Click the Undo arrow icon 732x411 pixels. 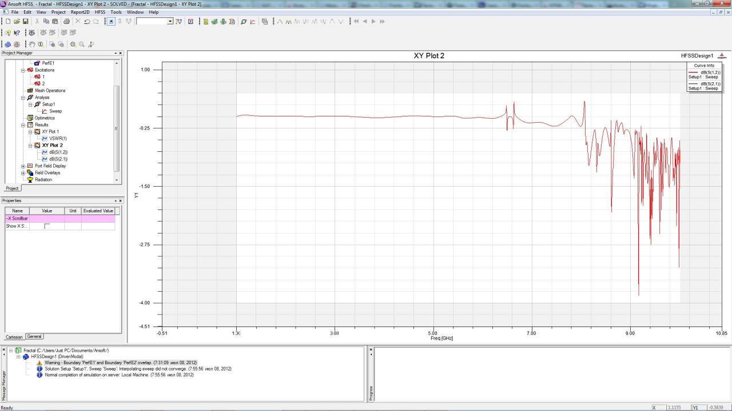[87, 22]
